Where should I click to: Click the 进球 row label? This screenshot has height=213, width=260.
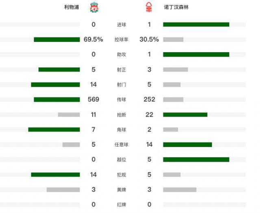click(121, 25)
